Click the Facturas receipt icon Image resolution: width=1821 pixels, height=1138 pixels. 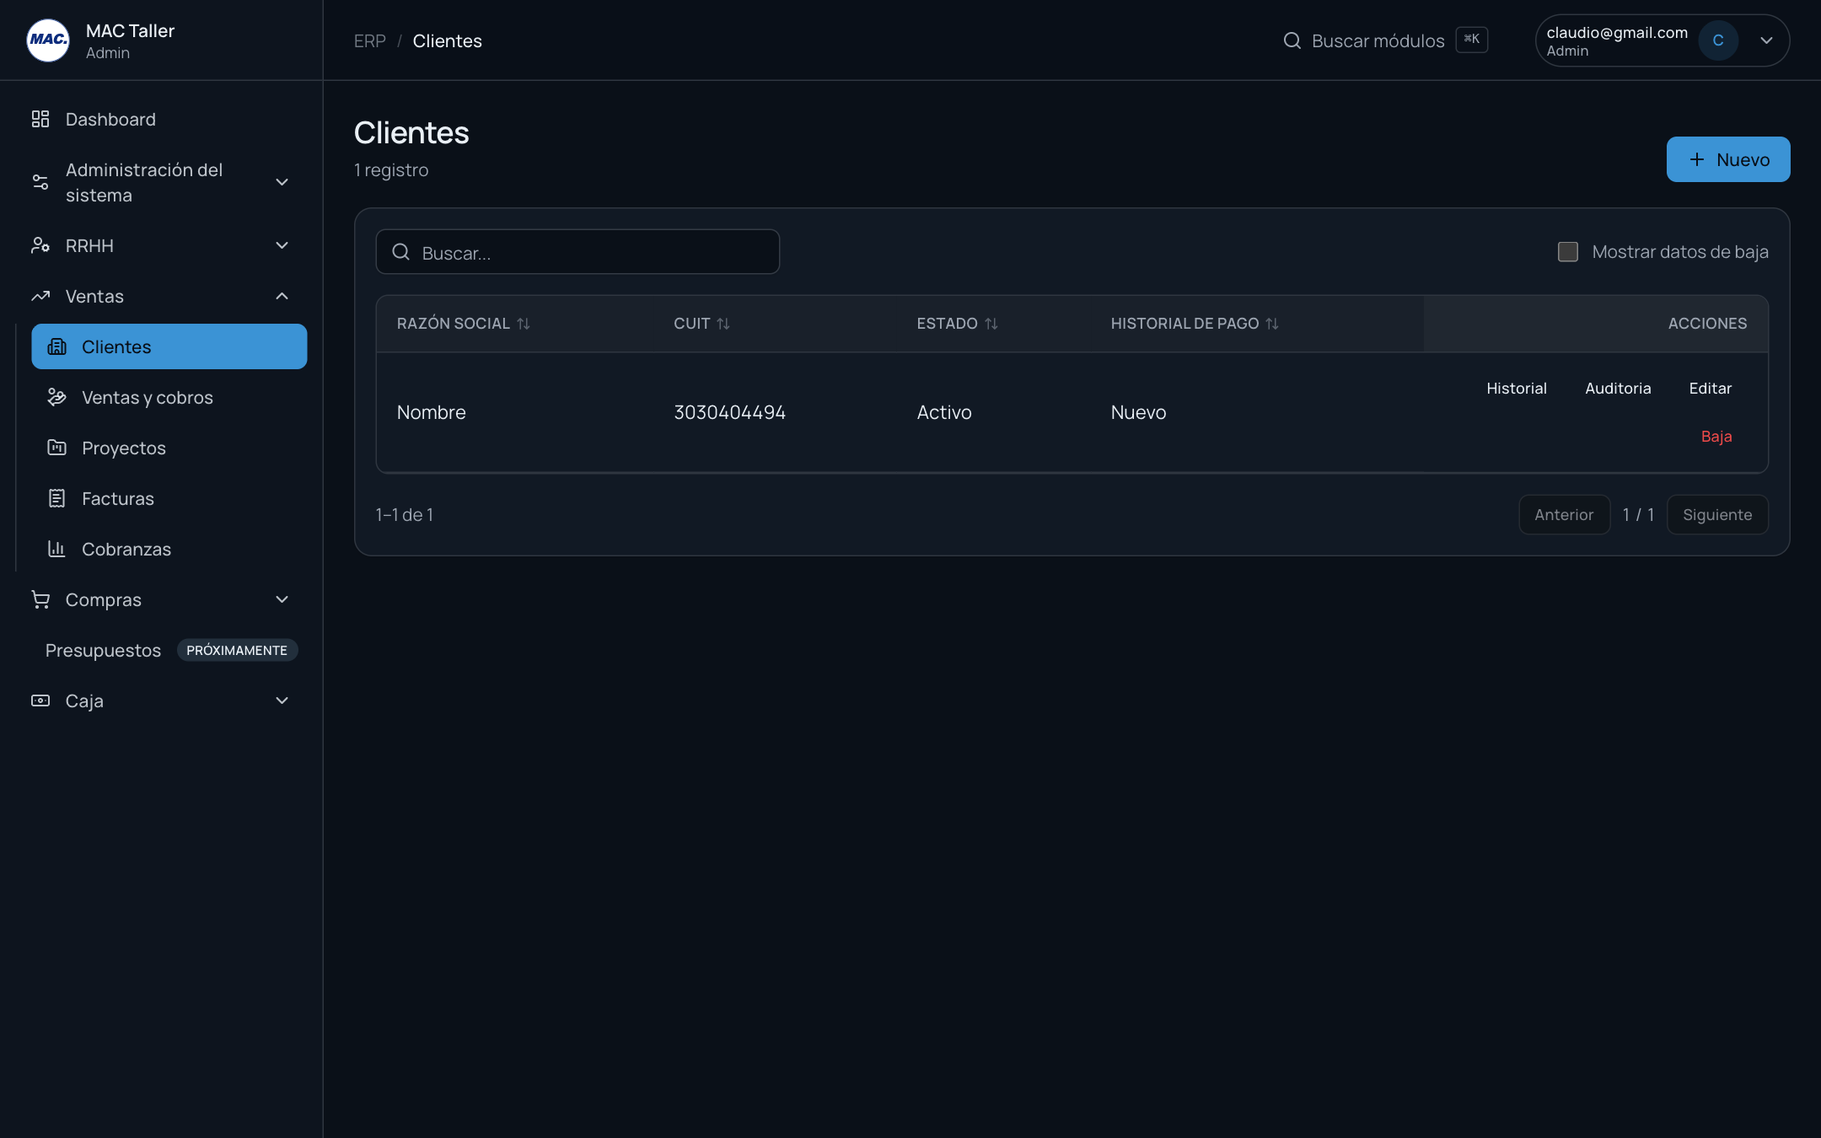56,498
